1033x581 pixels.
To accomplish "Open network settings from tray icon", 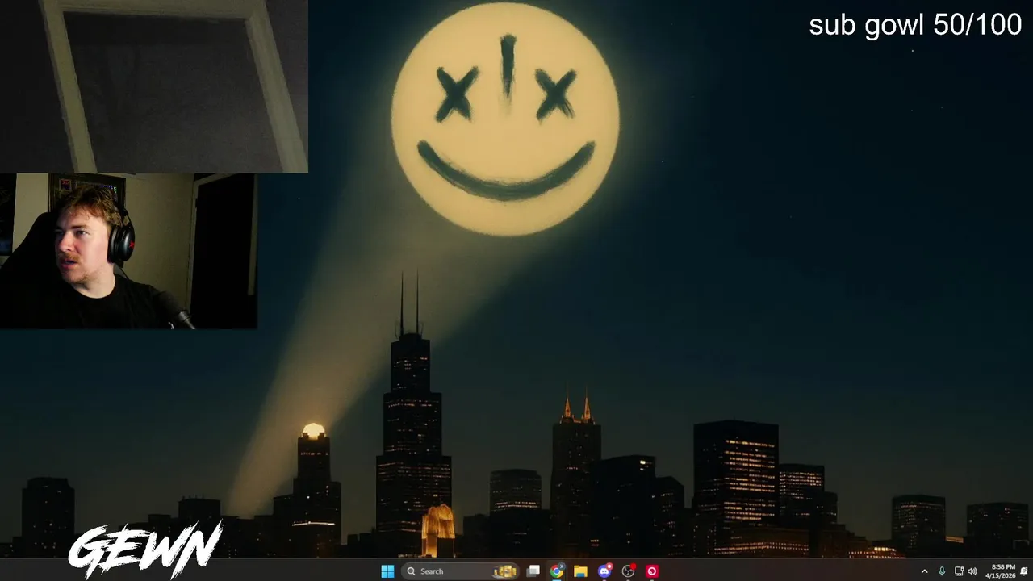I will tap(959, 571).
